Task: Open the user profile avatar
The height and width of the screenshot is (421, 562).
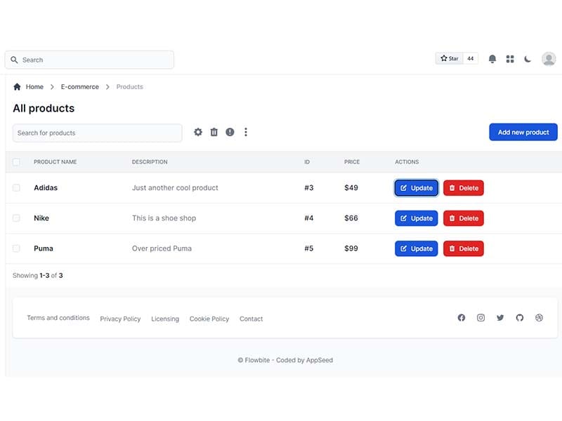Action: [548, 59]
